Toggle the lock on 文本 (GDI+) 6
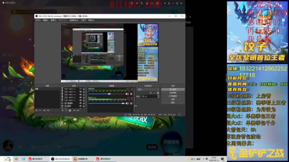Screen dimensions: 289x162 84,89
